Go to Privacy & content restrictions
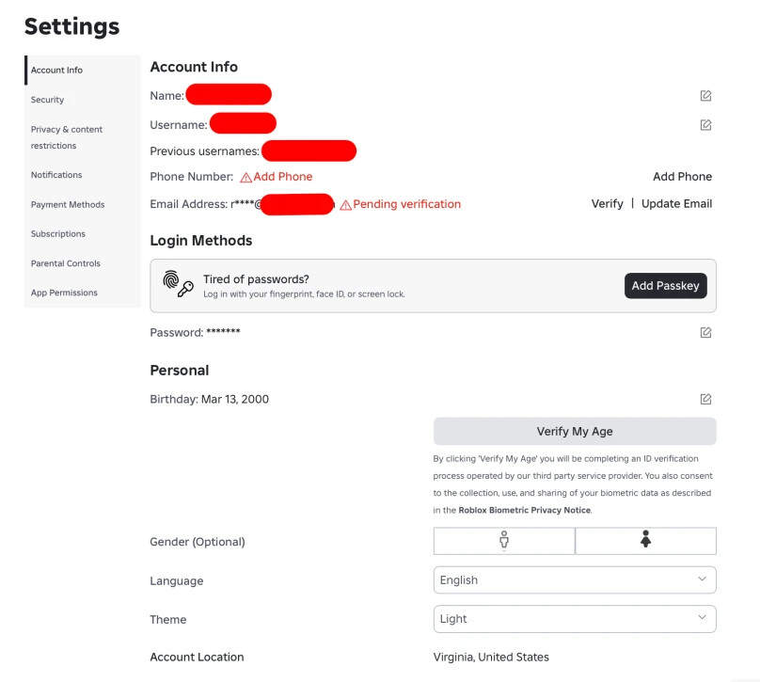 click(x=67, y=137)
